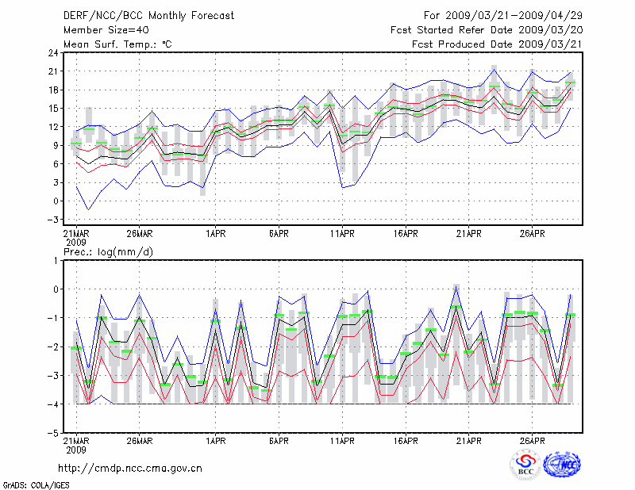Click the Fcst Produced Date line
The width and height of the screenshot is (635, 490).
(x=496, y=44)
